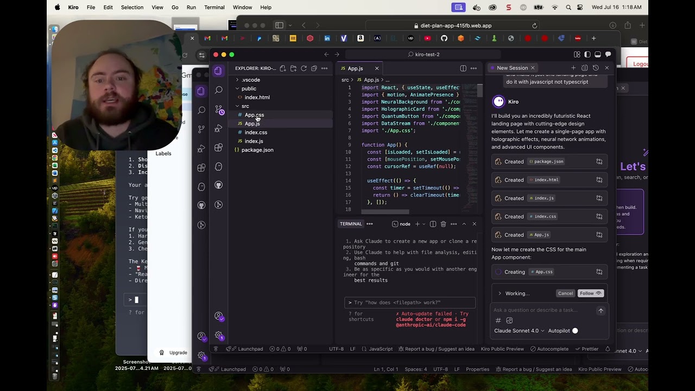Viewport: 695px width, 391px height.
Task: Click Report a bug / Suggest an idea
Action: [436, 349]
